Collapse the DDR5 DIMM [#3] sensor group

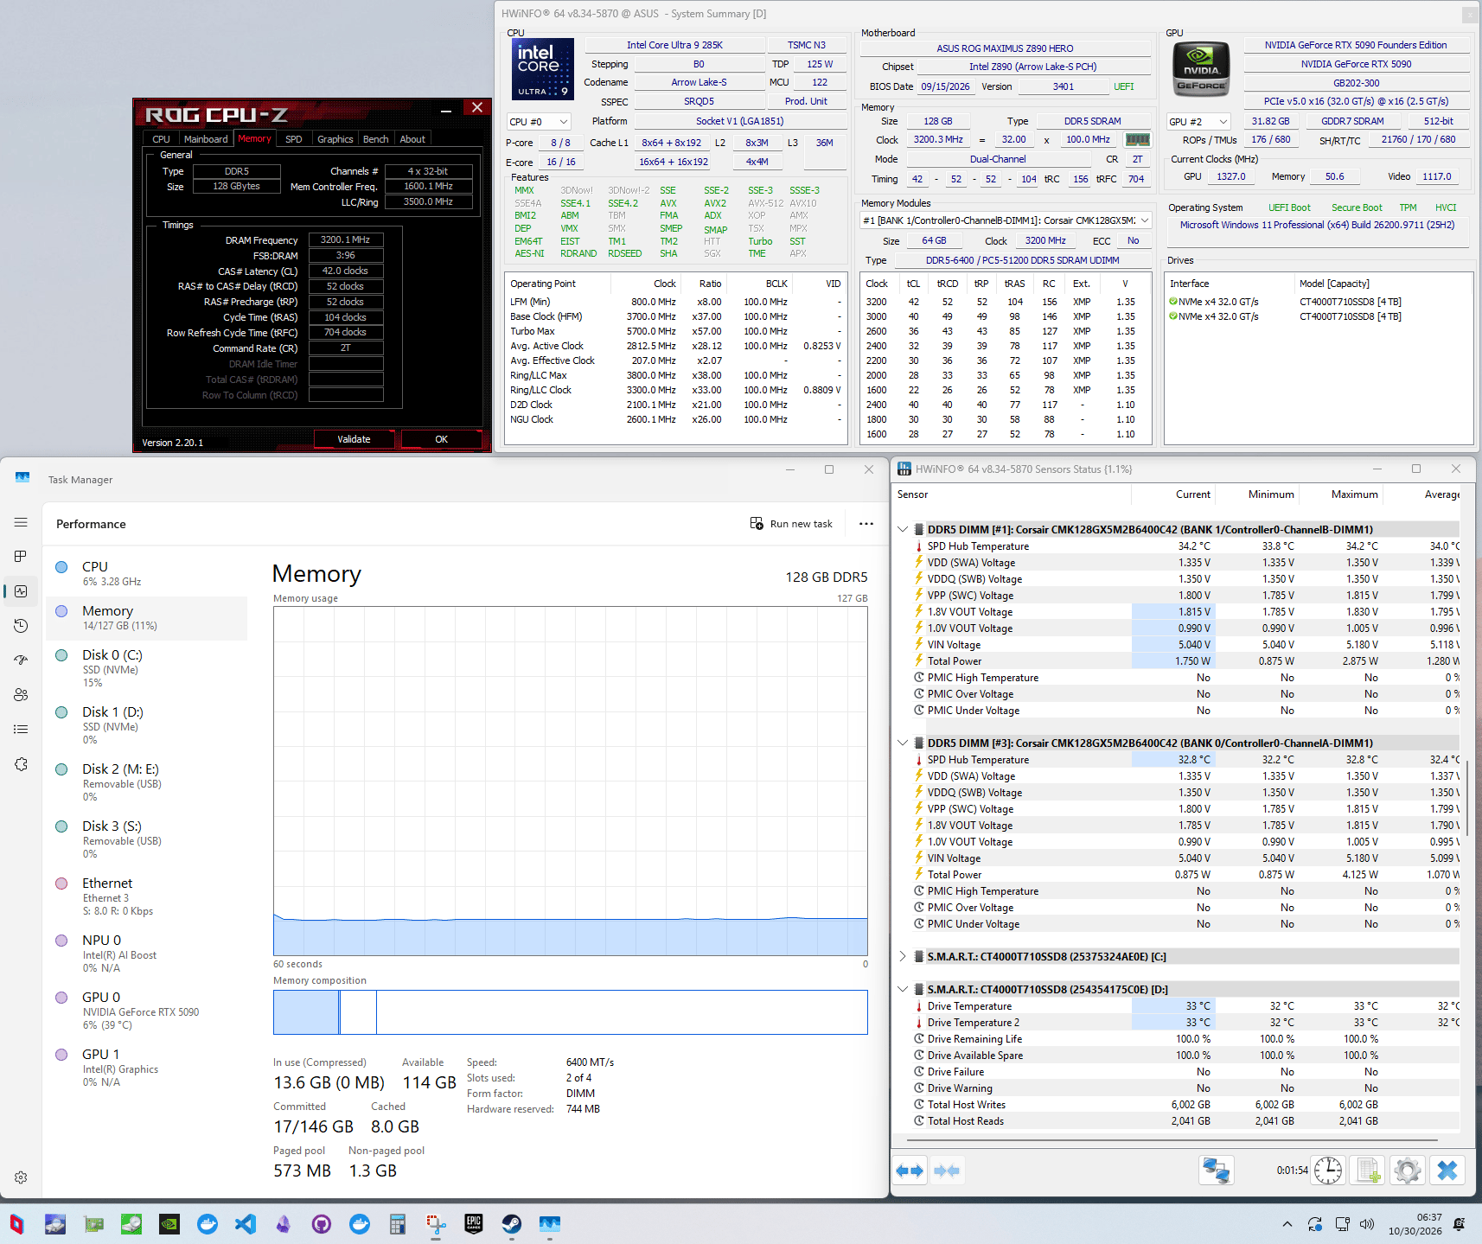[x=904, y=743]
